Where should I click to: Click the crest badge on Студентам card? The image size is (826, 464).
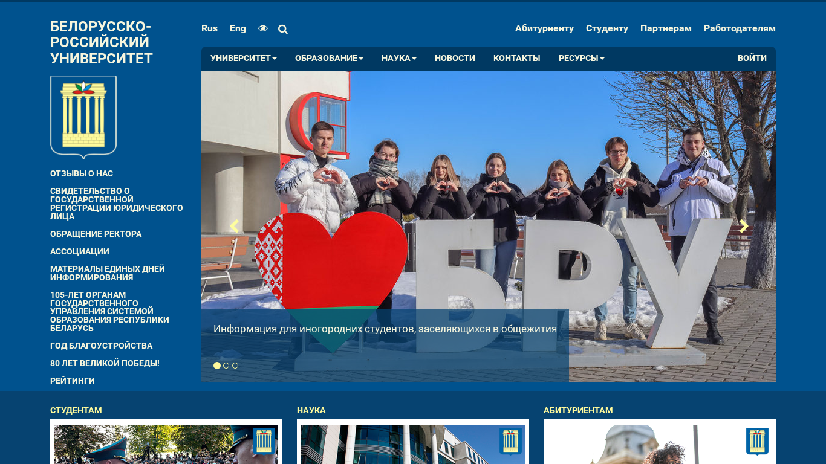(264, 441)
